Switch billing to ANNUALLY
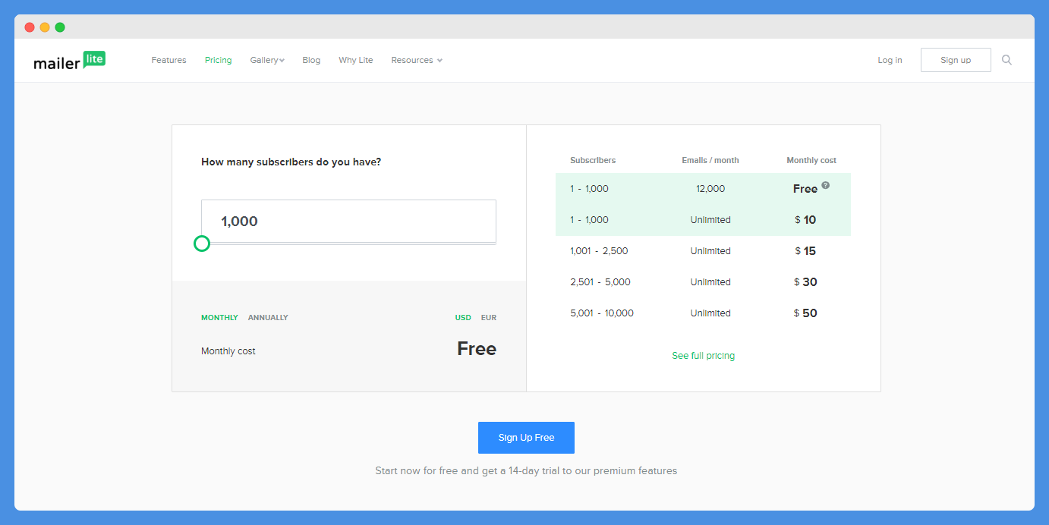 pyautogui.click(x=268, y=318)
